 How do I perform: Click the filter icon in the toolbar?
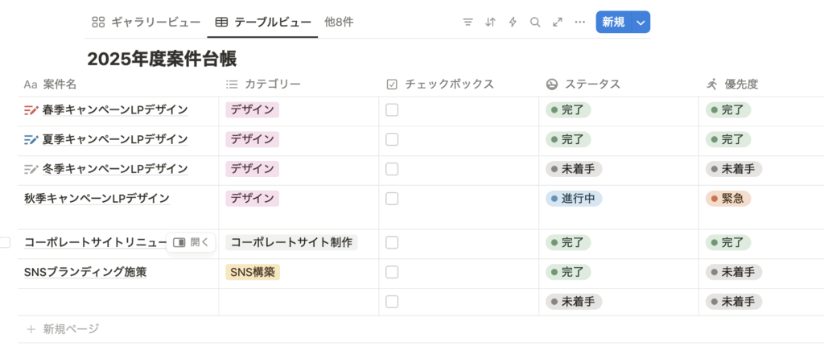tap(468, 23)
